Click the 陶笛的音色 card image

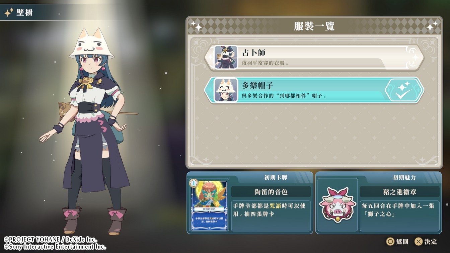coord(209,205)
